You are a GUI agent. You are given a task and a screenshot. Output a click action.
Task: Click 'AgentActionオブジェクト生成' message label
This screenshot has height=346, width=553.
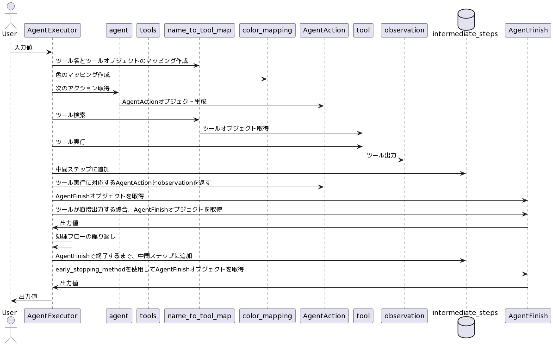point(164,102)
